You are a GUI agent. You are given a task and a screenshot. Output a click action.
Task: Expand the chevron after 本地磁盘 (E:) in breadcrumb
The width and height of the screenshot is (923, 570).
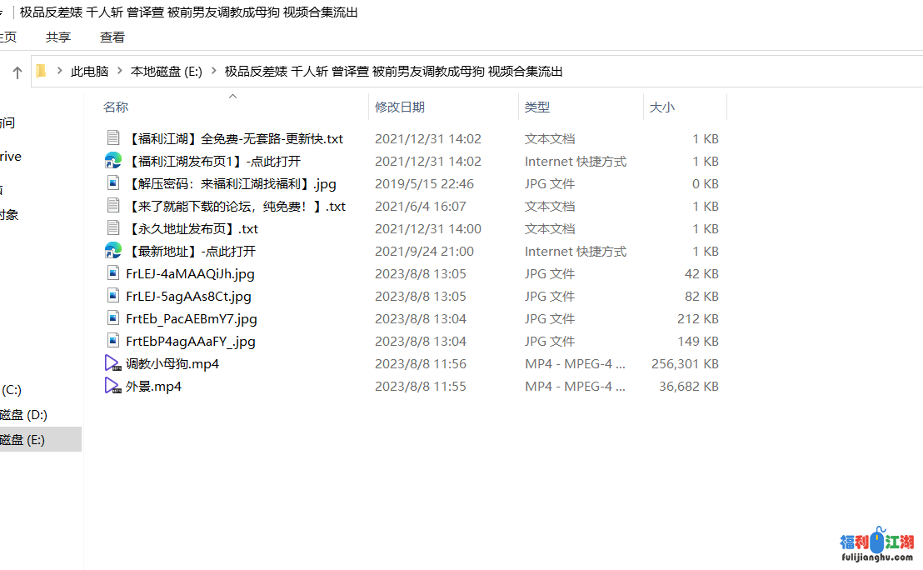click(214, 72)
